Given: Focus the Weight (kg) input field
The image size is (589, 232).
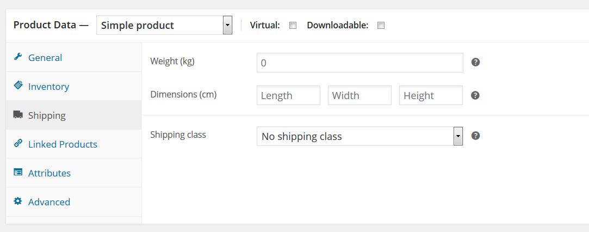Looking at the screenshot, I should [360, 63].
